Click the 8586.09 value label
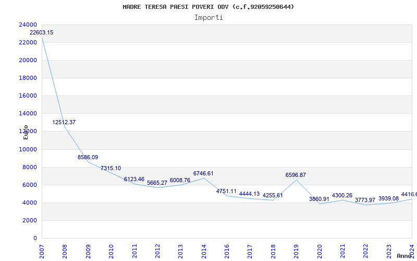This screenshot has height=261, width=417. [88, 157]
